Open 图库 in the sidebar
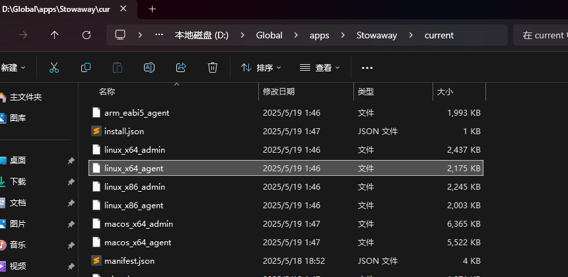Viewport: 568px width, 277px height. tap(17, 118)
